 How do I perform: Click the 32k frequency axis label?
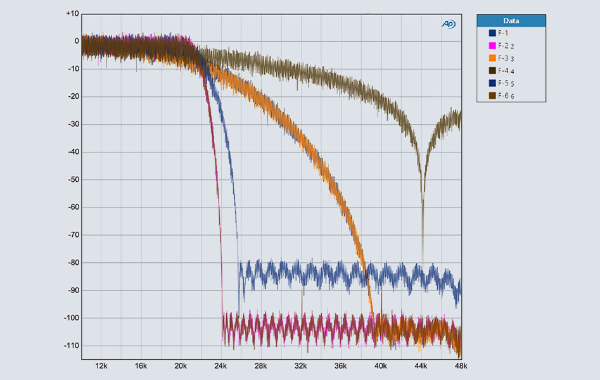click(301, 366)
